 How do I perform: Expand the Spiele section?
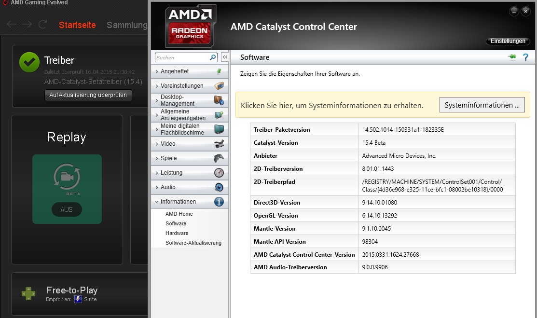click(x=157, y=158)
